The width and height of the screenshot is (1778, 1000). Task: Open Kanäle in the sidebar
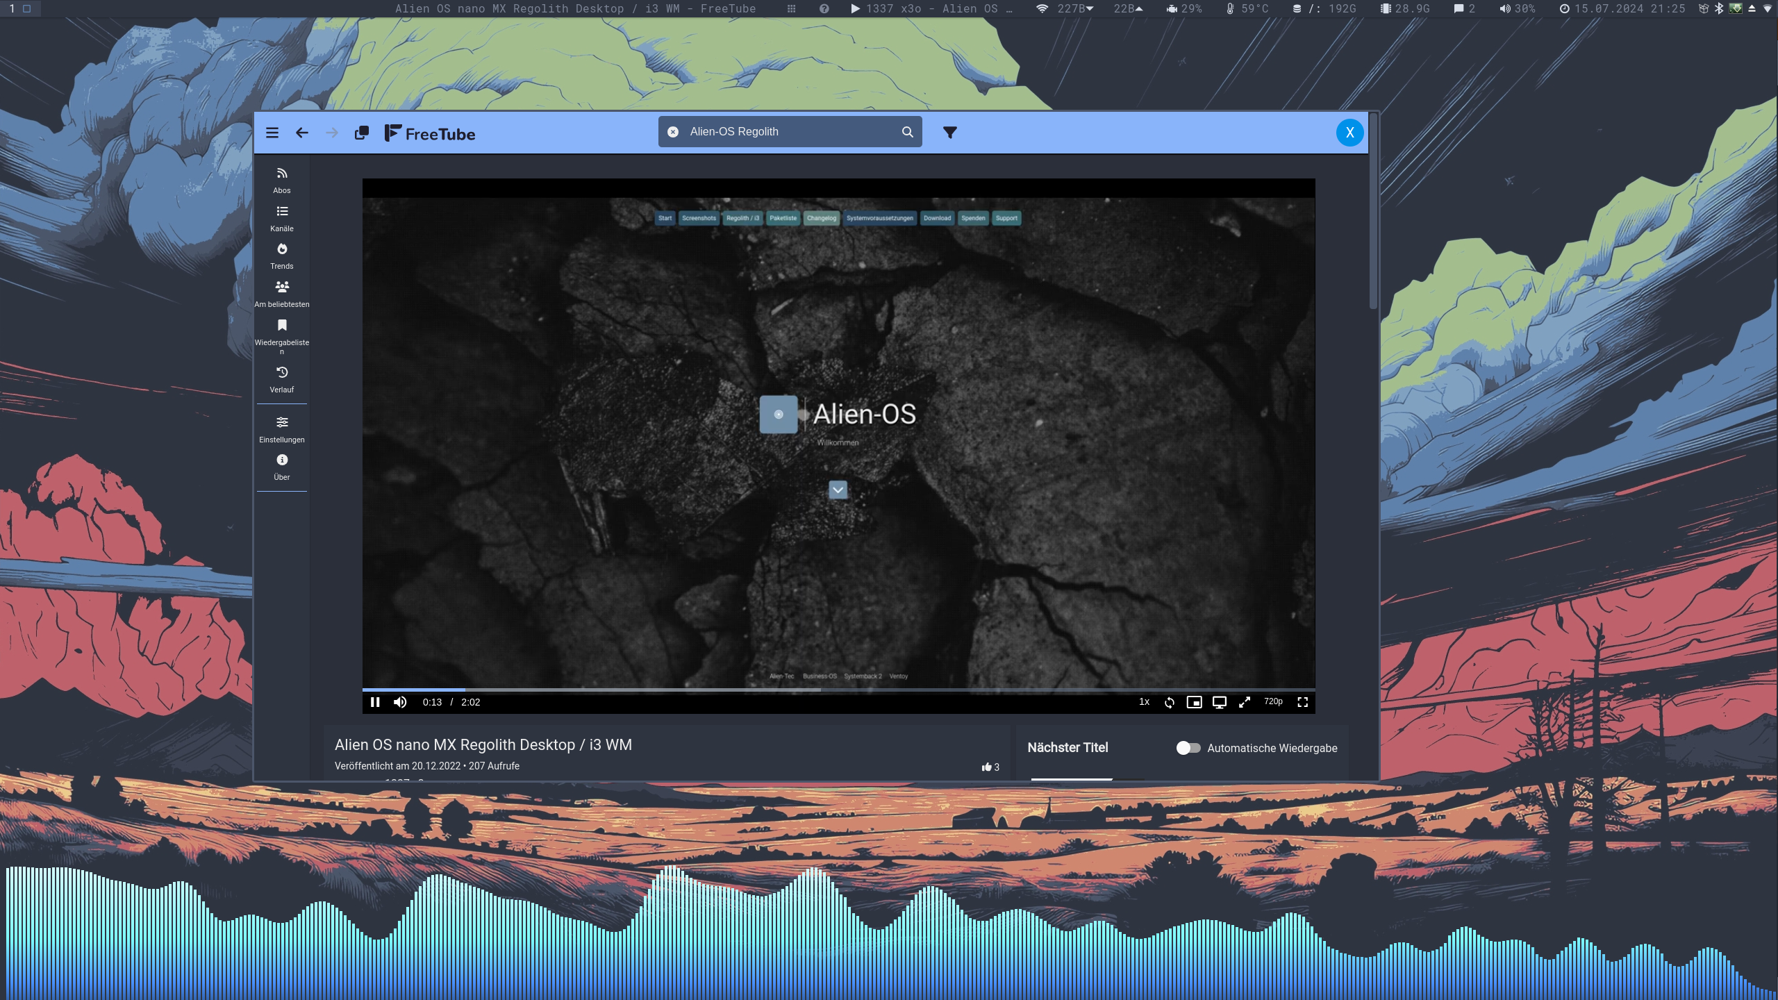coord(282,219)
